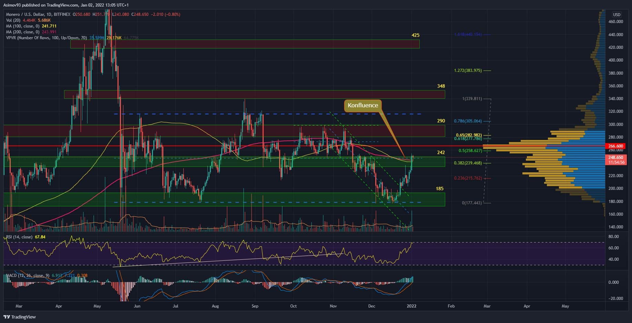Click the TradingView logo

point(20,317)
